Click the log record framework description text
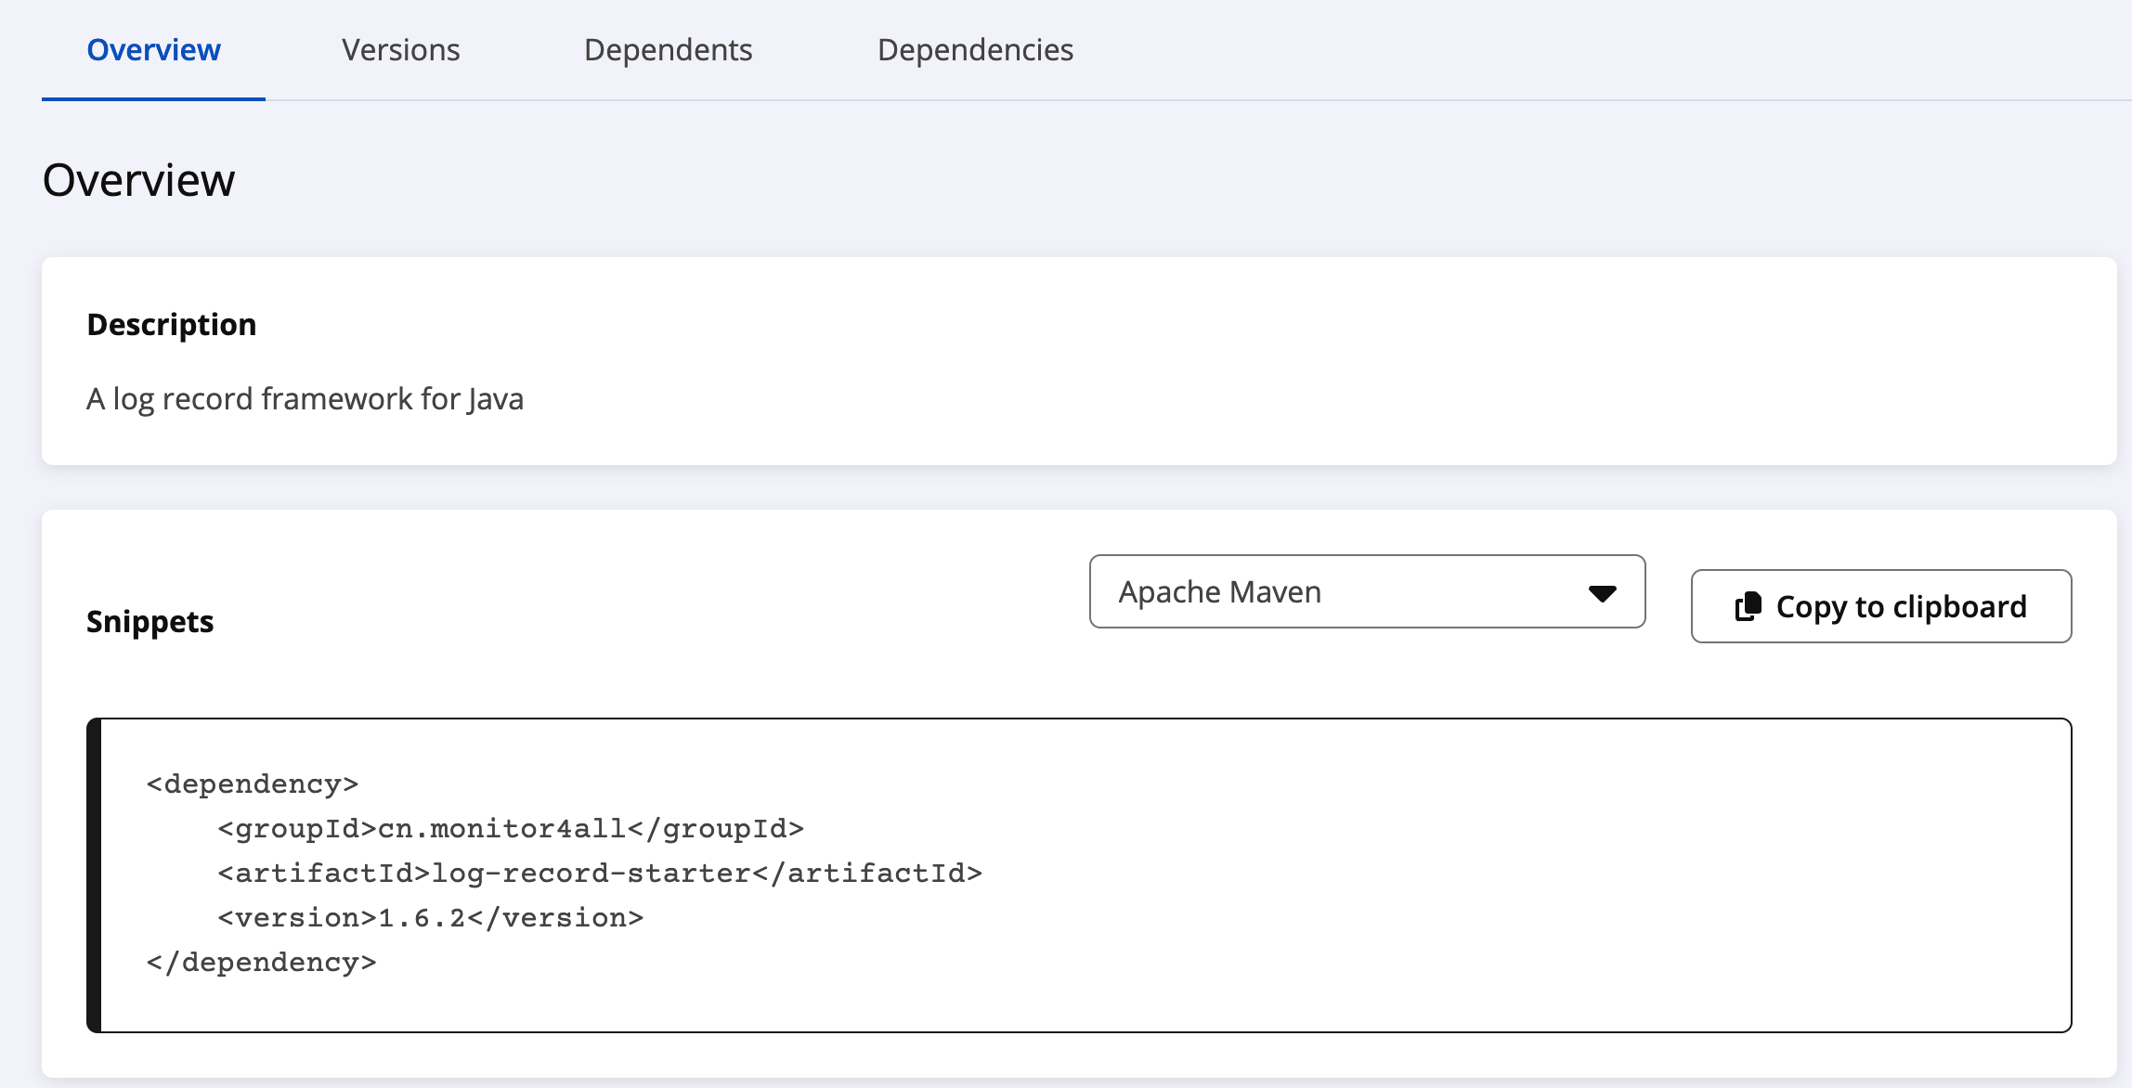The width and height of the screenshot is (2132, 1088). pos(305,399)
